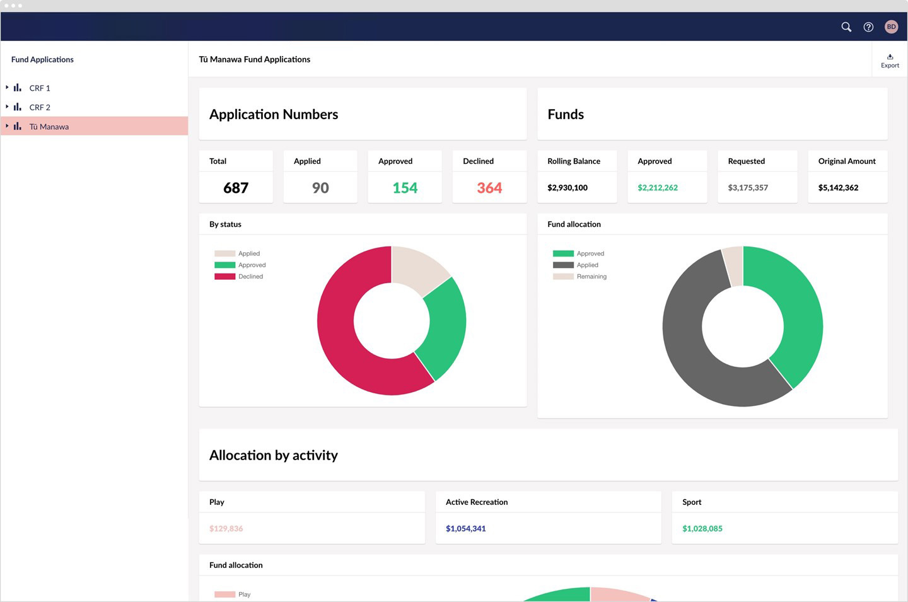Click Active Recreation value $1,054,341

pos(466,529)
